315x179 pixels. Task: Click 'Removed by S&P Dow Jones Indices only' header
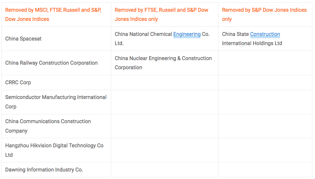(264, 14)
